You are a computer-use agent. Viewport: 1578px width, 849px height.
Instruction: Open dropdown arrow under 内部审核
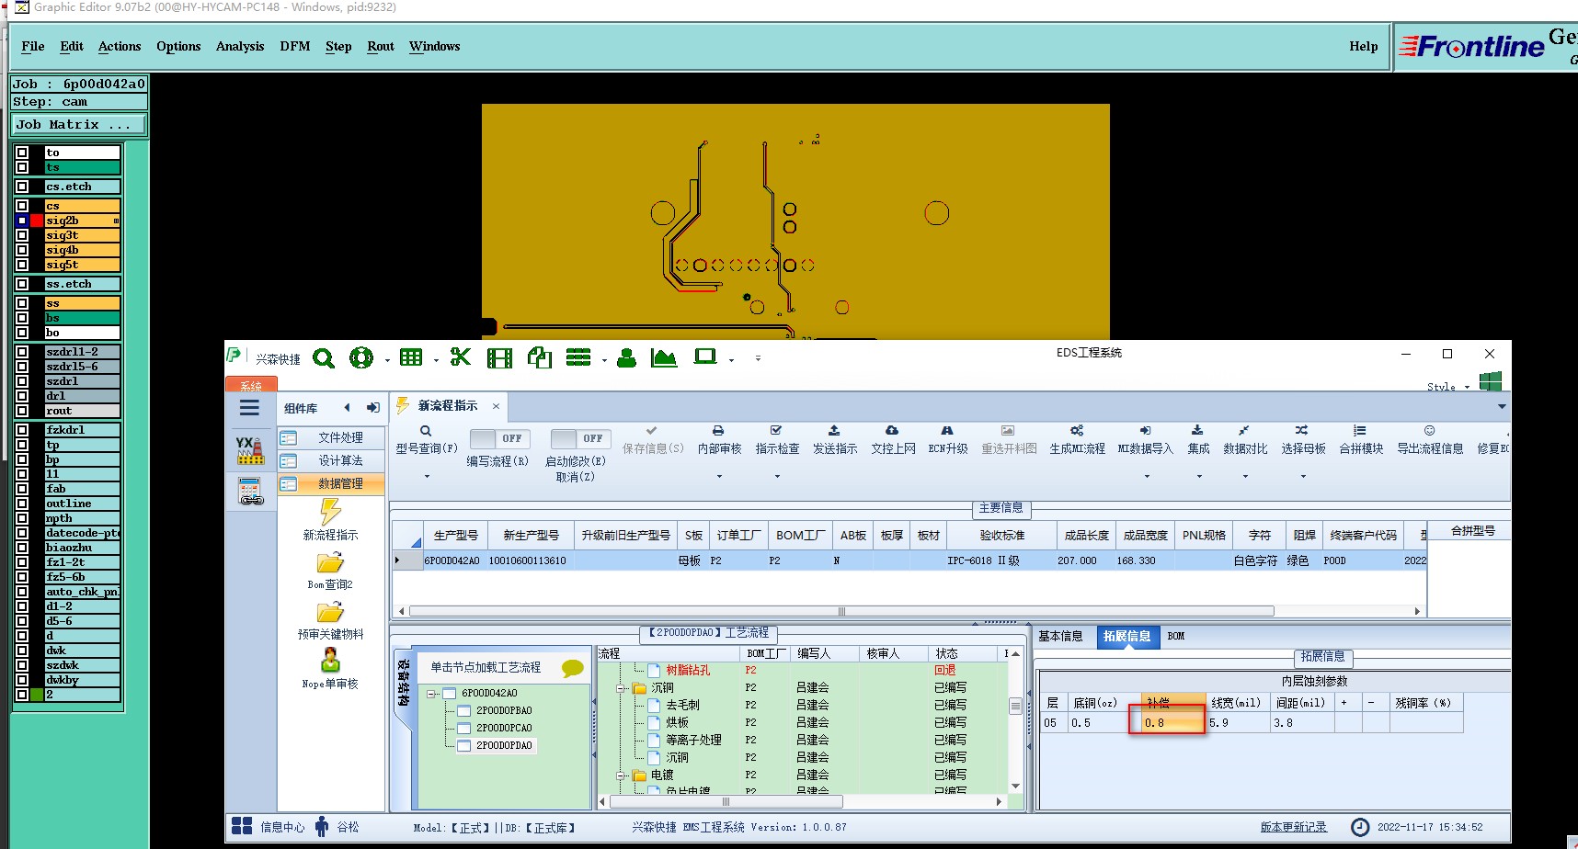coord(719,476)
